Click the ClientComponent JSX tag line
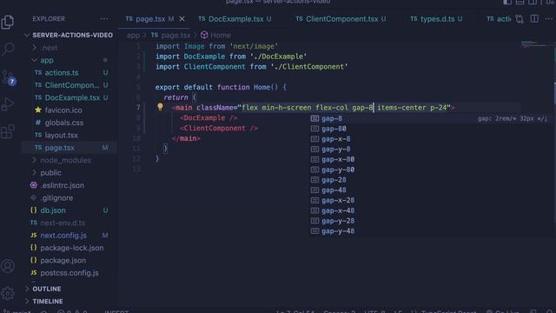The image size is (556, 313). 219,128
